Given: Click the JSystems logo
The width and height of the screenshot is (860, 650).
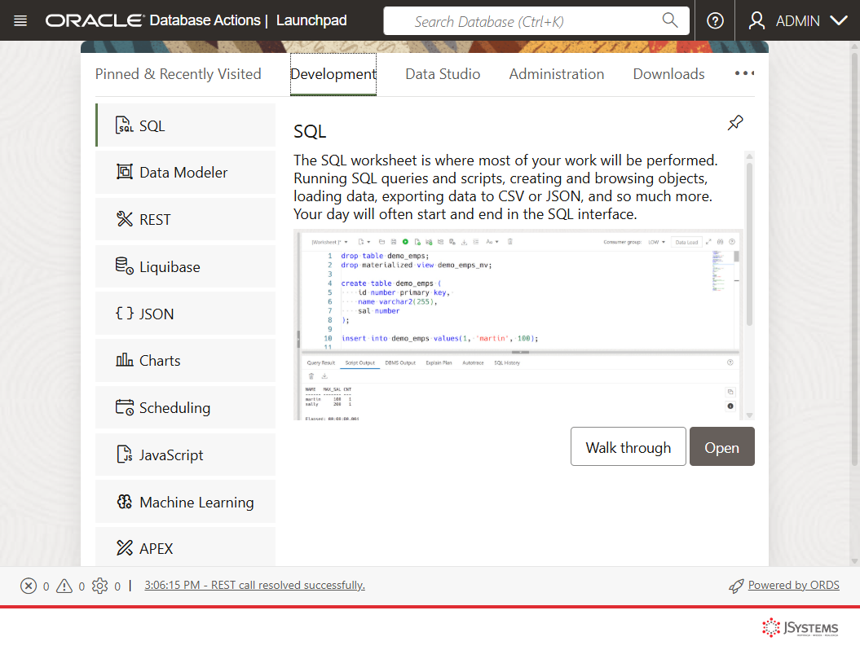Looking at the screenshot, I should click(x=800, y=627).
